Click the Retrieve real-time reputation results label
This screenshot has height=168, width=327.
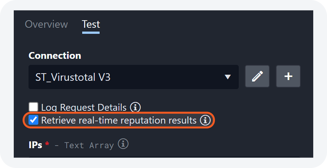tap(119, 120)
